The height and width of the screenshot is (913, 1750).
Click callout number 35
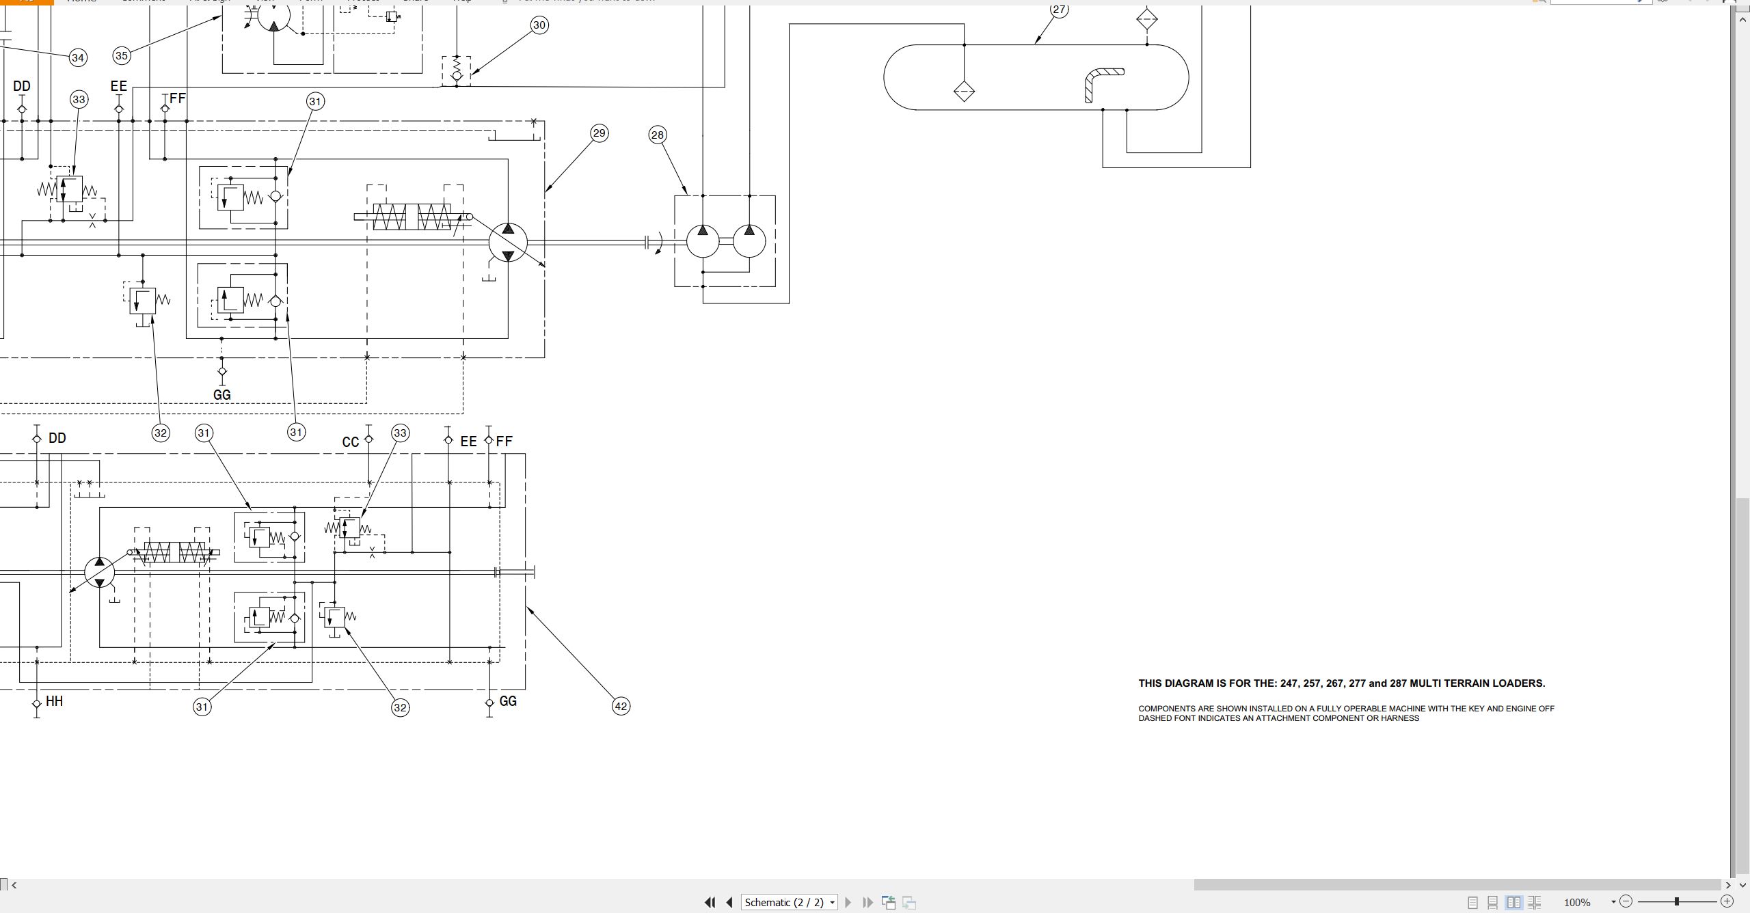tap(122, 56)
